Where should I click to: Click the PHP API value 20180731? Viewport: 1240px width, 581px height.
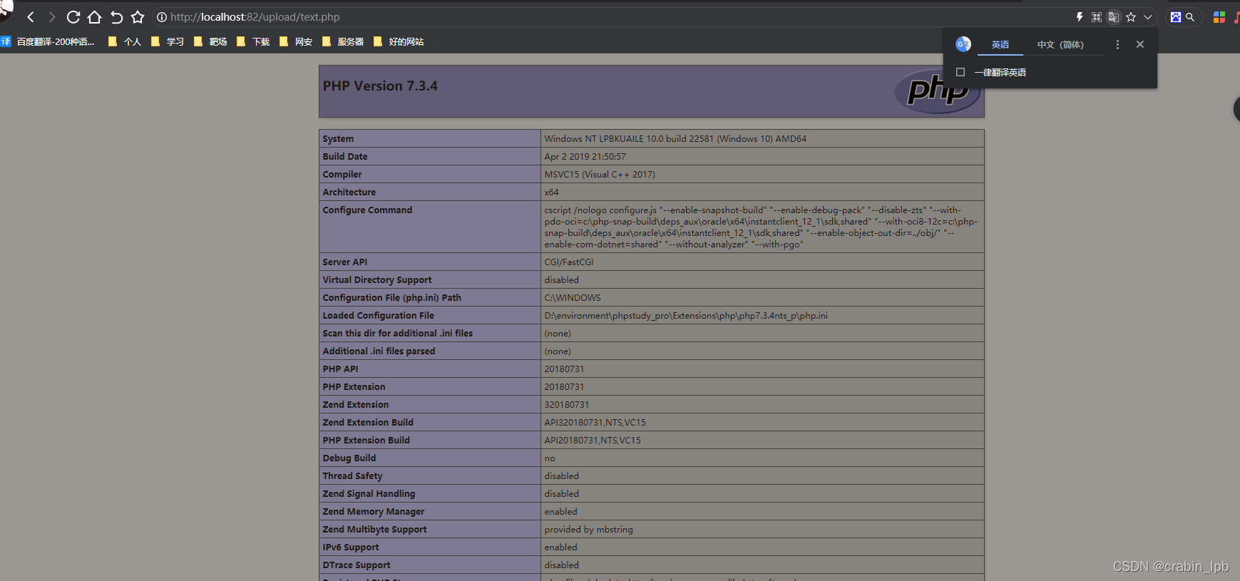[x=564, y=369]
